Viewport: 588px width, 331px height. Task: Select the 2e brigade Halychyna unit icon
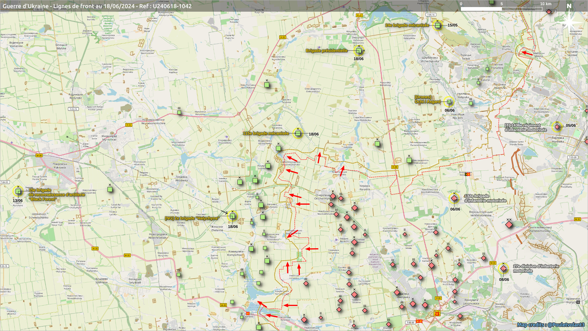232,216
